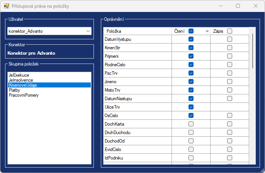Close the Přístupová práva na položky window
Image resolution: width=265 pixels, height=173 pixels.
click(256, 6)
